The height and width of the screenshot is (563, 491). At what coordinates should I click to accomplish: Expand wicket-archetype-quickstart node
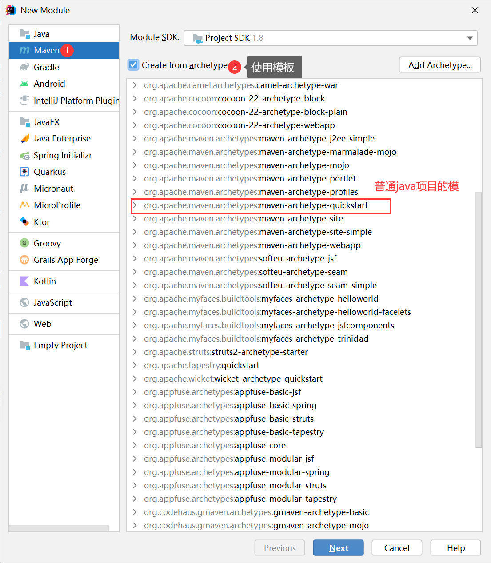(x=135, y=378)
